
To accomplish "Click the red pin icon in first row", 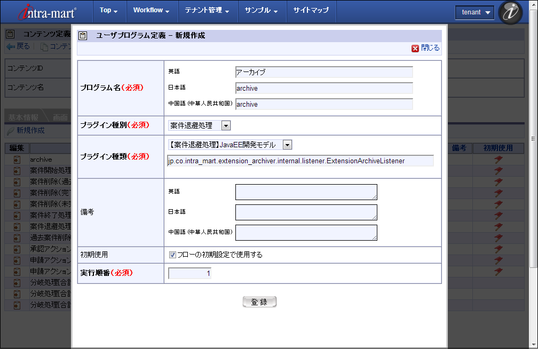I will pos(498,160).
